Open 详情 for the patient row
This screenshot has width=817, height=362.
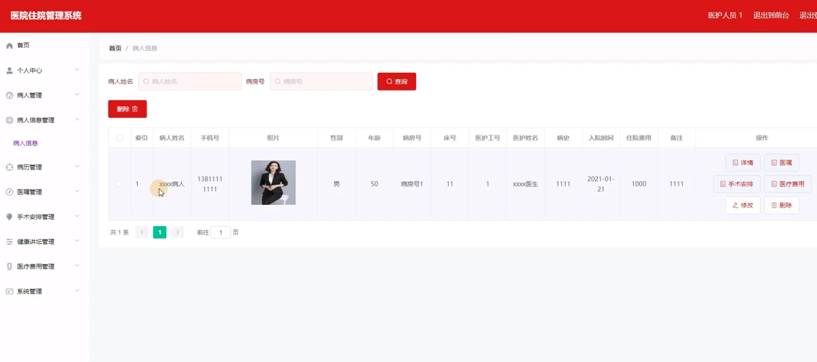[x=743, y=163]
